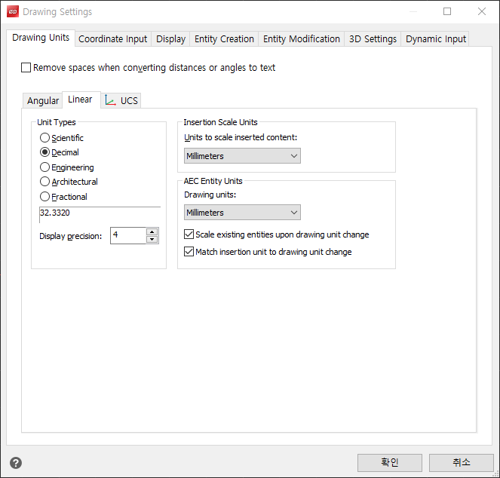Open the UCS tab with axis icon
Viewport: 500px width, 478px height.
(x=121, y=100)
